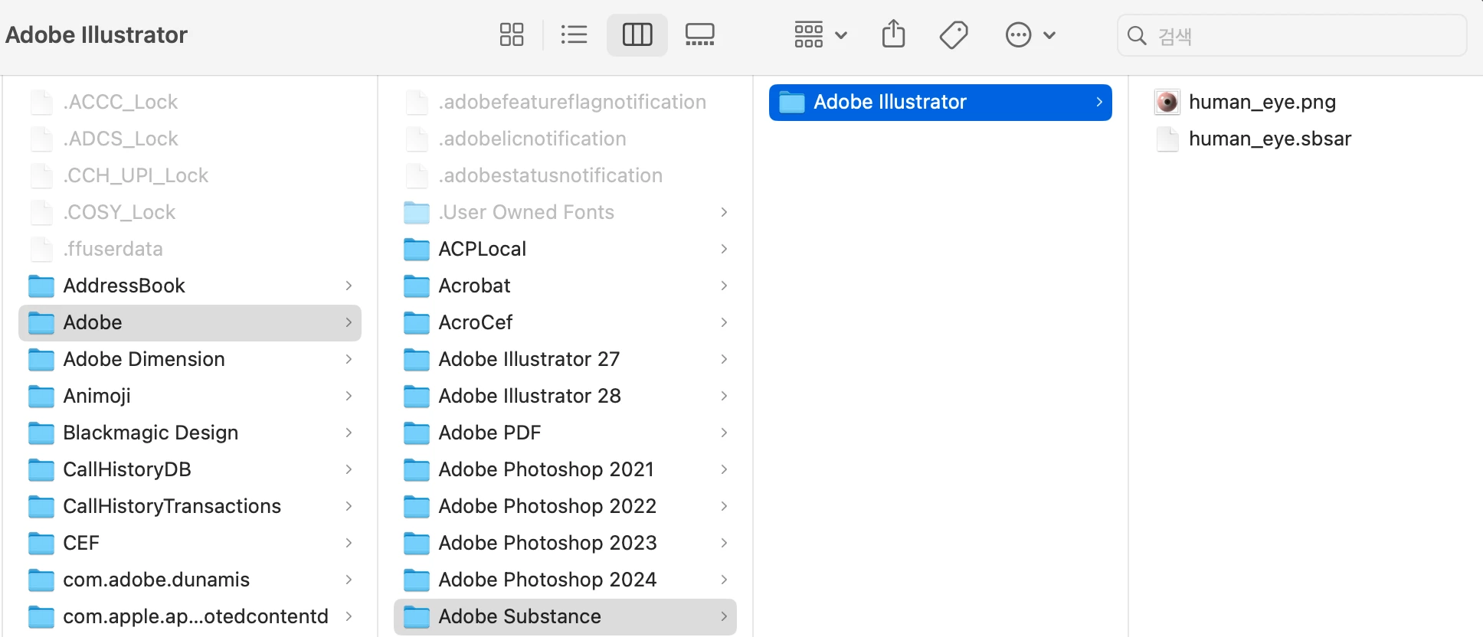
Task: Expand chevron next to ACPLocal
Action: point(724,249)
